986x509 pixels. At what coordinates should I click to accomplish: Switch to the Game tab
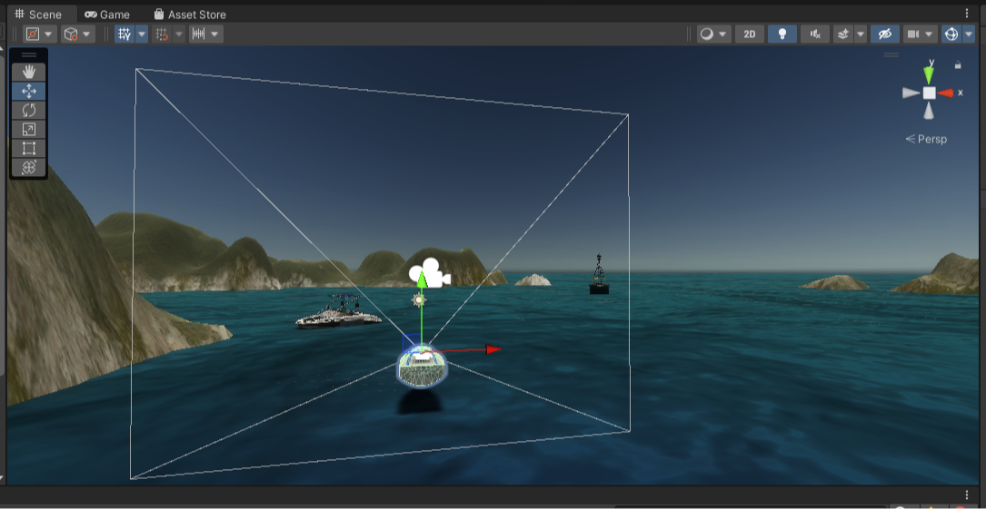(107, 14)
